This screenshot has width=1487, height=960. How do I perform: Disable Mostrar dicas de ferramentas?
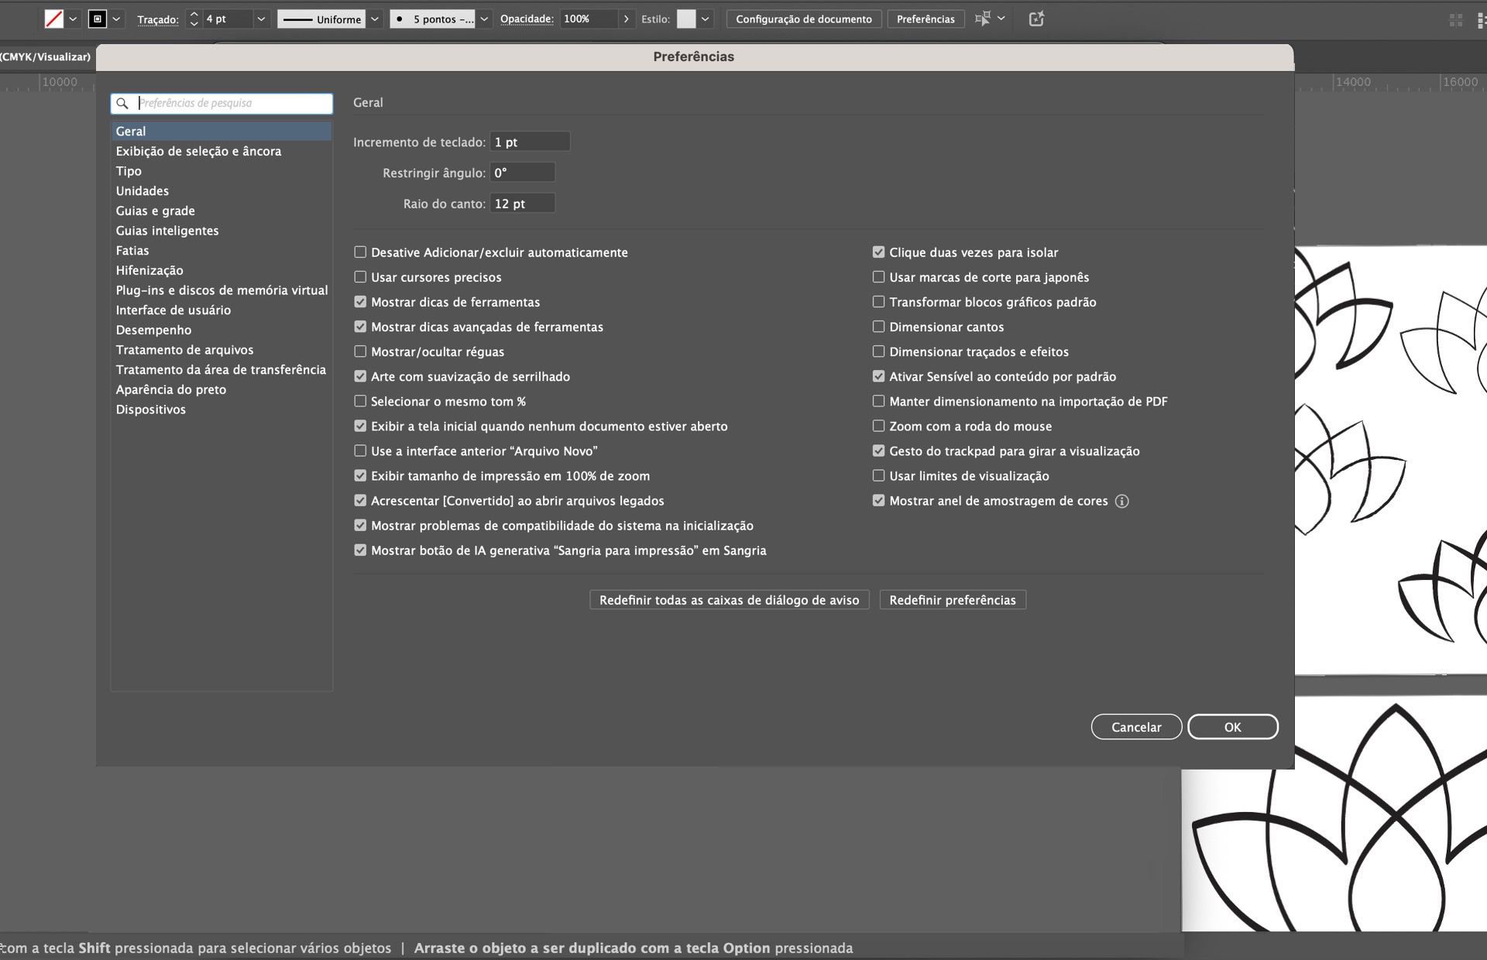pos(360,302)
